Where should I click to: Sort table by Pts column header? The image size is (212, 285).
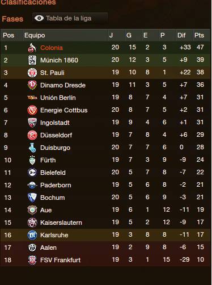pyautogui.click(x=199, y=35)
